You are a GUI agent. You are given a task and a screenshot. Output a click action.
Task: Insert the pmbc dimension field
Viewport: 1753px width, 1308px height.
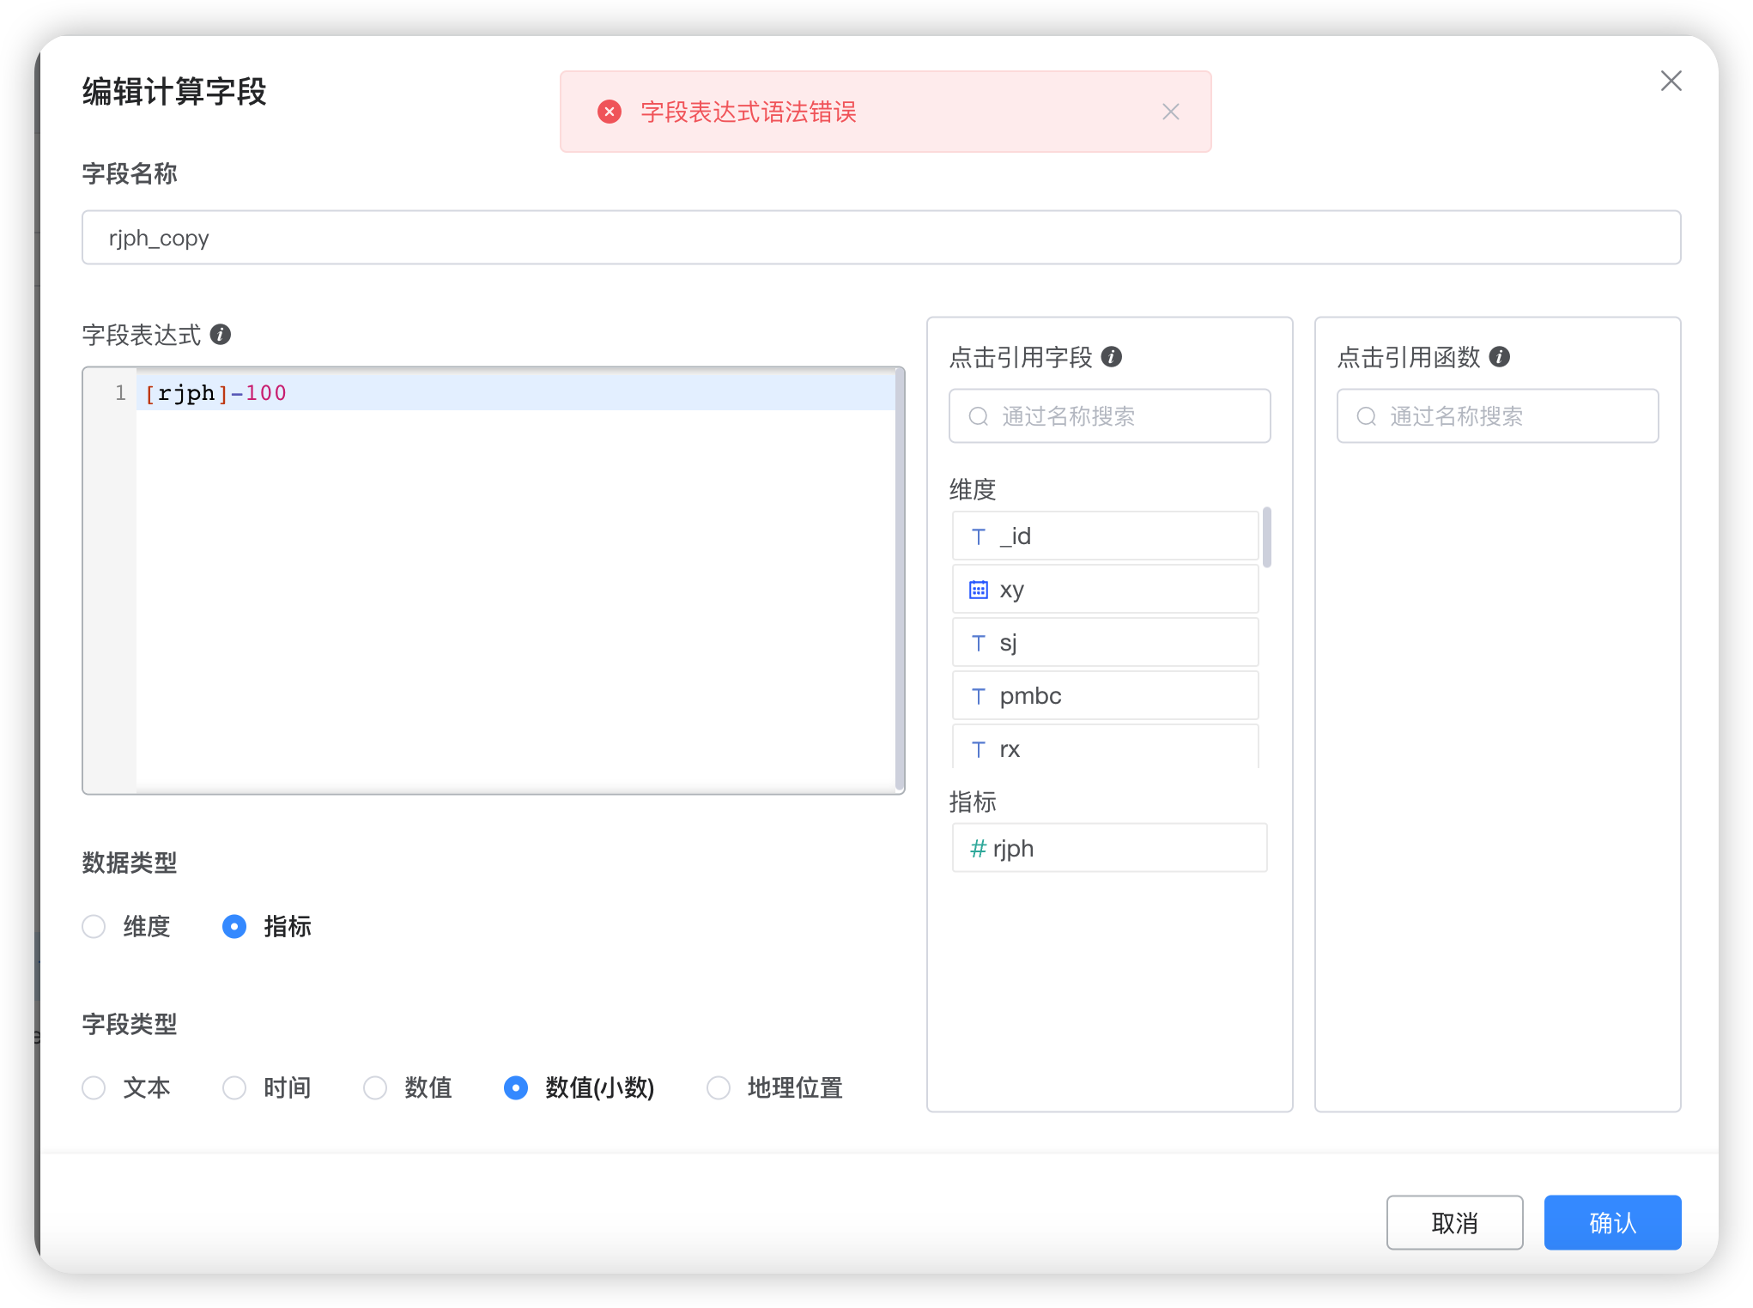(1105, 696)
